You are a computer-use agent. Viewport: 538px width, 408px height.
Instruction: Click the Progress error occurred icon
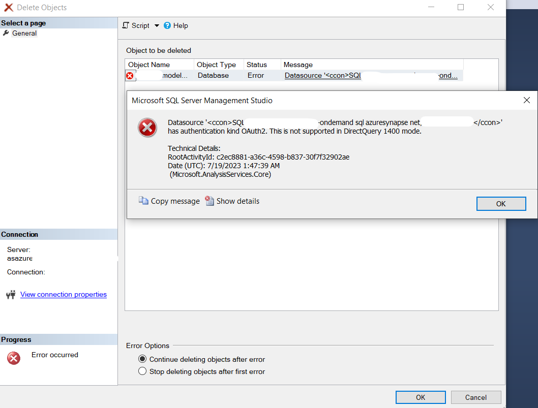(14, 358)
